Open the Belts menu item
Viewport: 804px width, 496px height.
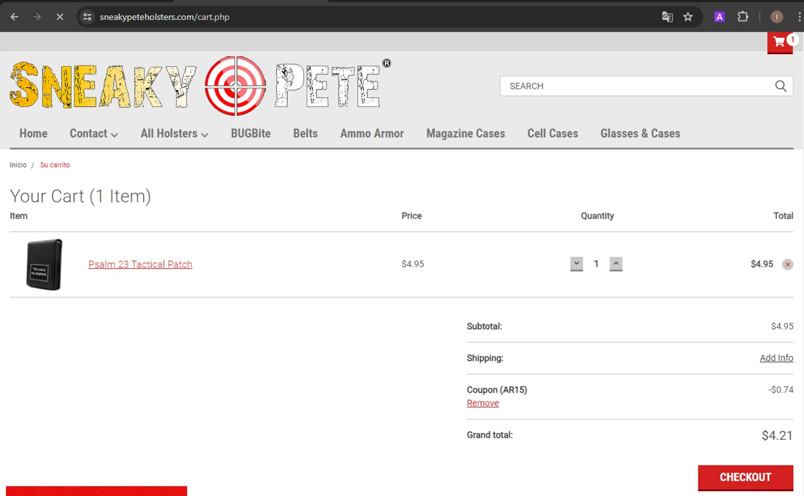(x=306, y=134)
